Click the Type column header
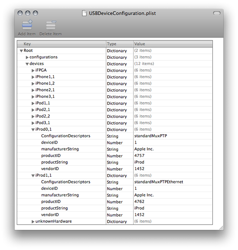 (119, 44)
